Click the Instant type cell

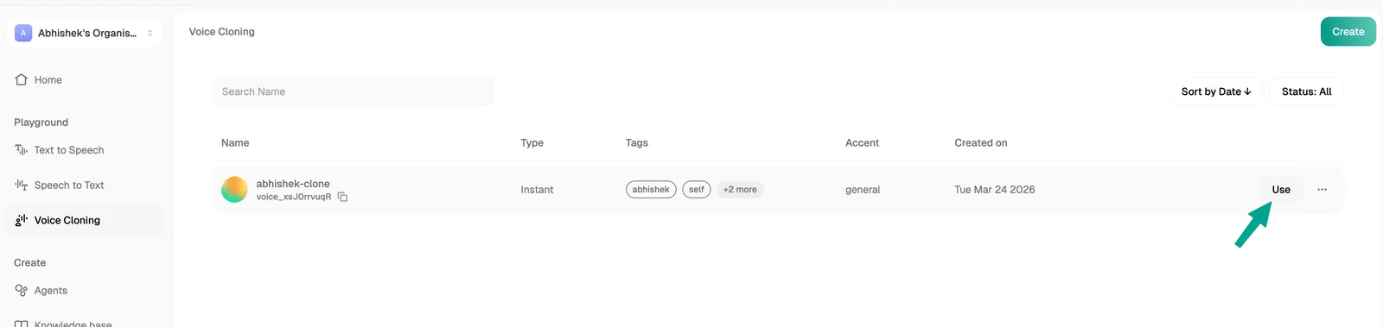pos(537,190)
